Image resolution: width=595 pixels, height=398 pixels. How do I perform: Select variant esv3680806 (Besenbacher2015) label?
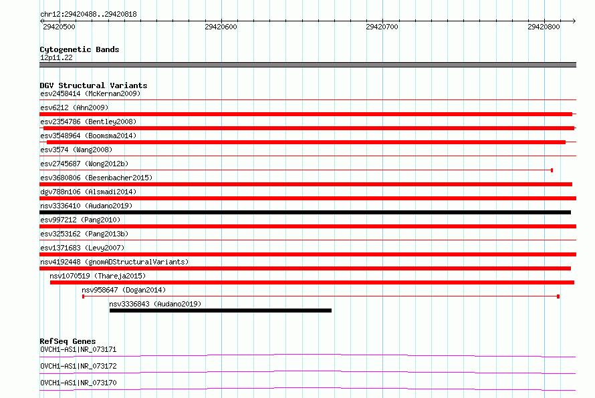[96, 178]
